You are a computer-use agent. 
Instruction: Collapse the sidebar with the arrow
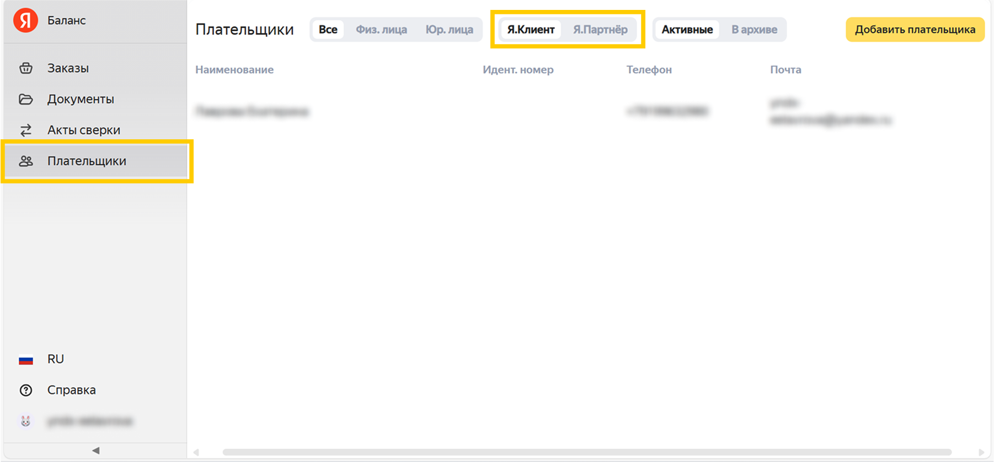click(x=95, y=450)
